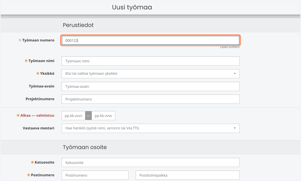Click the Työmaan nimi label
This screenshot has width=301, height=181.
tap(41, 61)
